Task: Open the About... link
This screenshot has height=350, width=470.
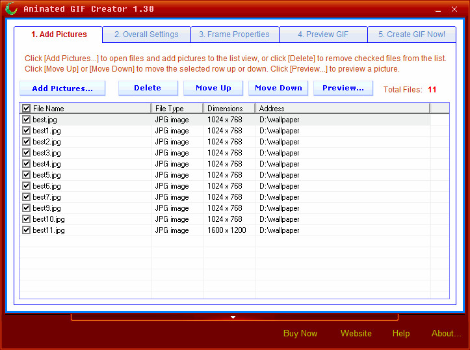Action: [x=447, y=334]
